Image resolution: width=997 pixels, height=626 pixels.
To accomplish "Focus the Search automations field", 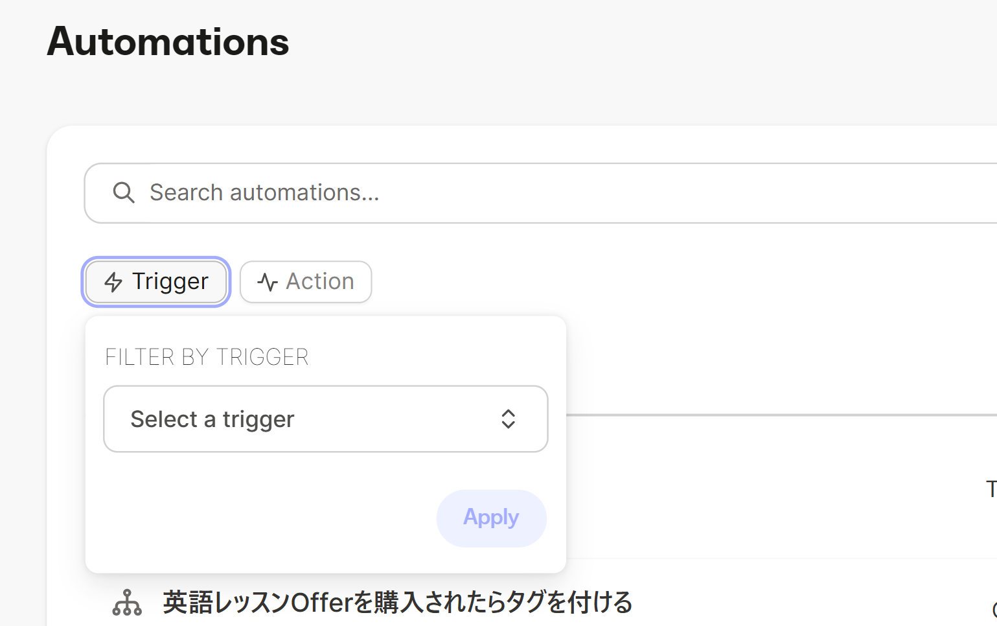I will [x=518, y=192].
